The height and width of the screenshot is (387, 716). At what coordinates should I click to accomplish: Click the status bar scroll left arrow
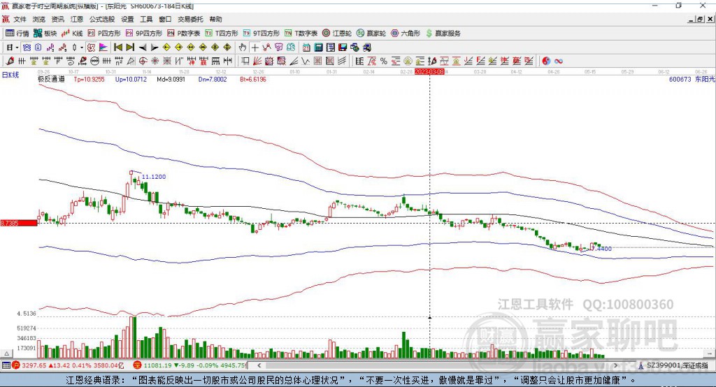point(259,365)
